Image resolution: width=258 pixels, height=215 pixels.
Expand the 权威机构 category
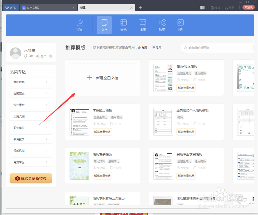tap(31, 151)
